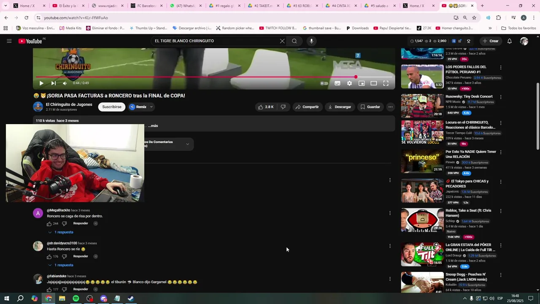Show hidden system tray icons chevron

tap(464, 299)
